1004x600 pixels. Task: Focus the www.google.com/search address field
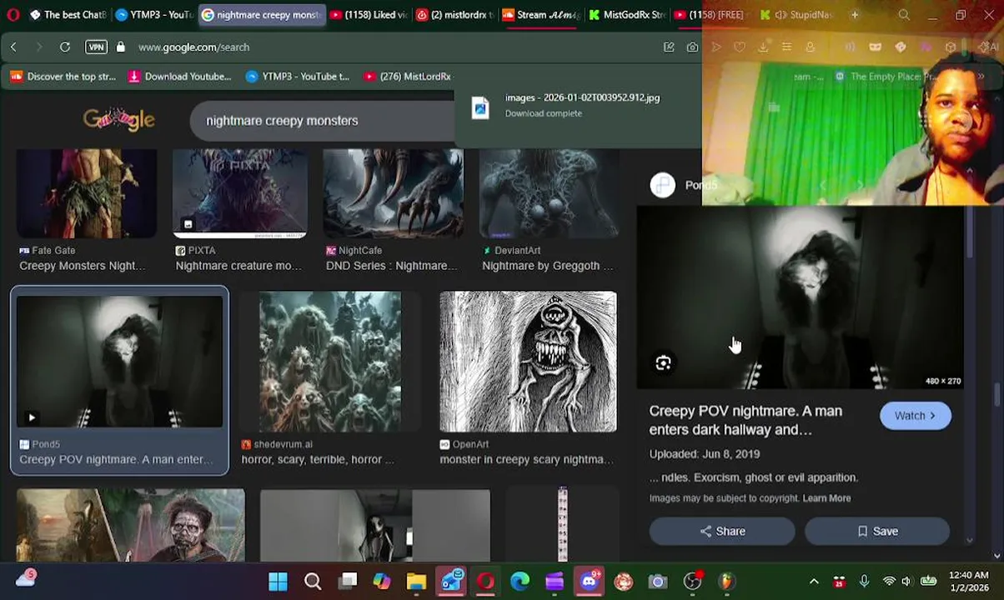[193, 47]
